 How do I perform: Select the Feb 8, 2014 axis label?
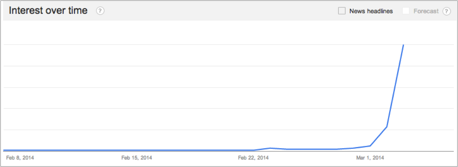click(x=20, y=158)
